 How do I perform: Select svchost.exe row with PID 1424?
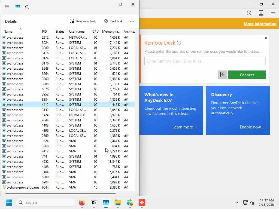point(68,115)
